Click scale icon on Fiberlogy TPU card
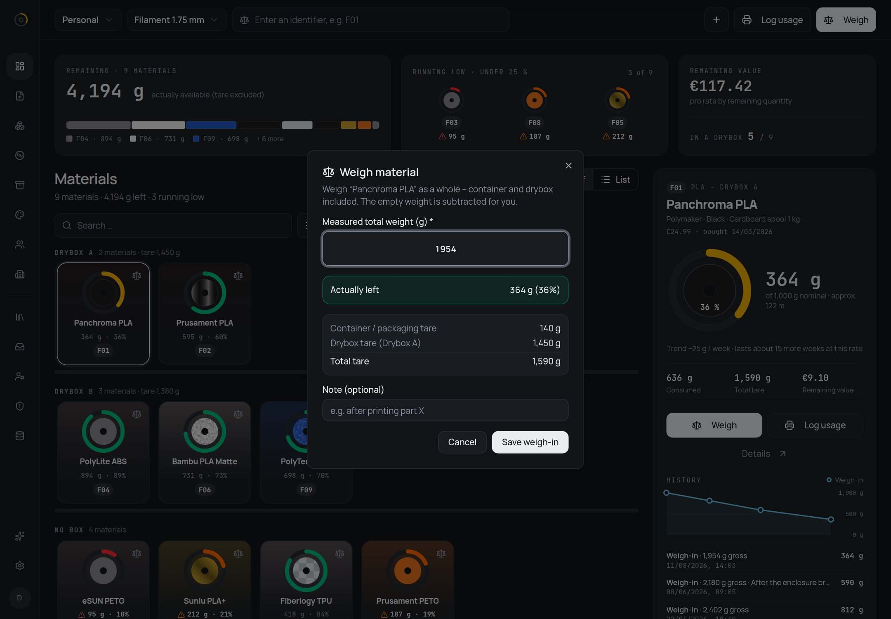 pos(339,553)
